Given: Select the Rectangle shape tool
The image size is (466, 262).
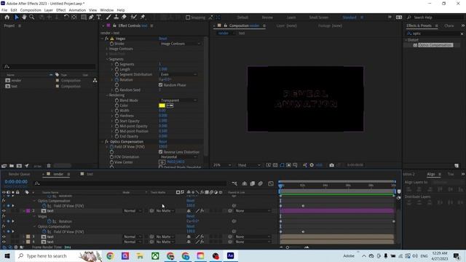Looking at the screenshot, I should tap(84, 17).
